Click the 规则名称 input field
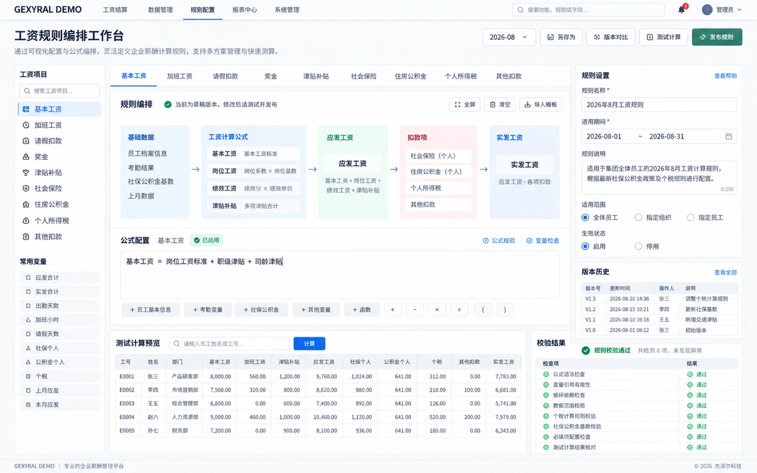Image resolution: width=757 pixels, height=473 pixels. coord(659,105)
